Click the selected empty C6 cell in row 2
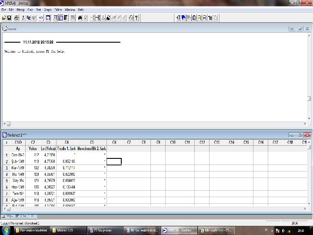 click(114, 161)
